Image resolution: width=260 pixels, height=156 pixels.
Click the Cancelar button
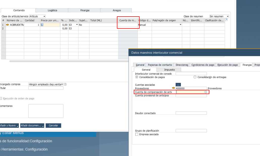click(x=53, y=126)
